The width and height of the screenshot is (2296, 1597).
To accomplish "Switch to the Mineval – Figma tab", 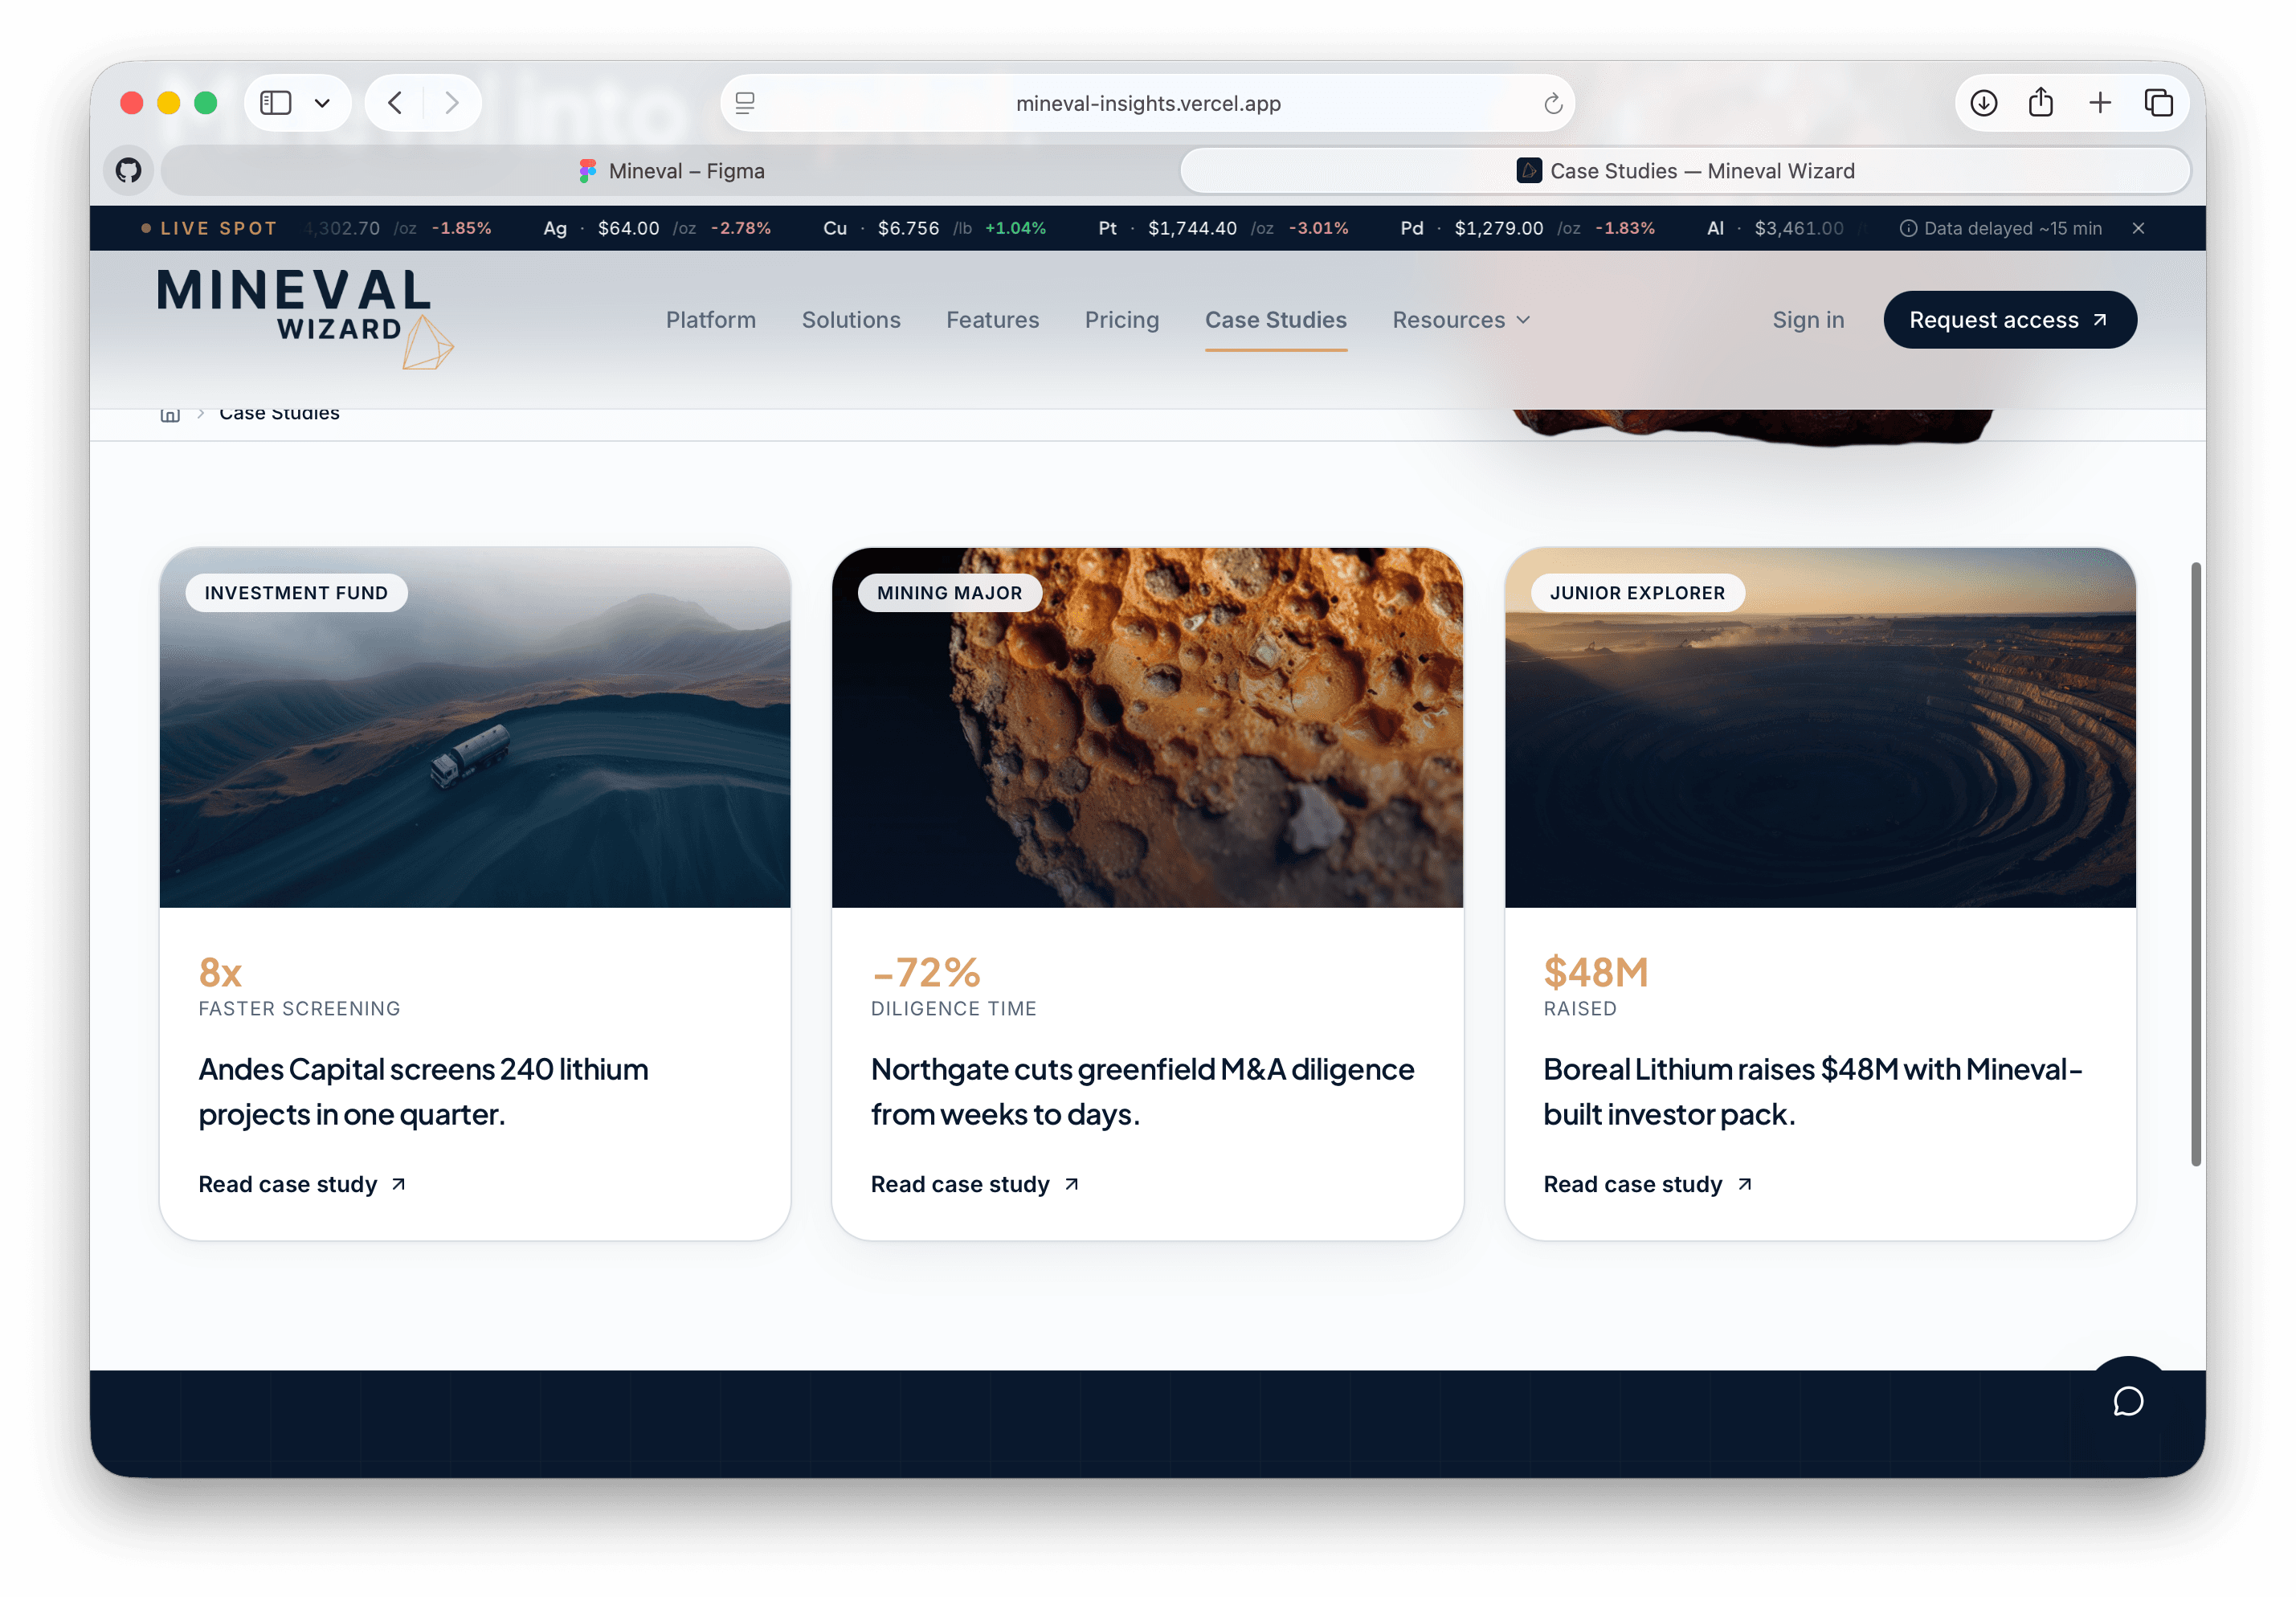I will tap(671, 171).
